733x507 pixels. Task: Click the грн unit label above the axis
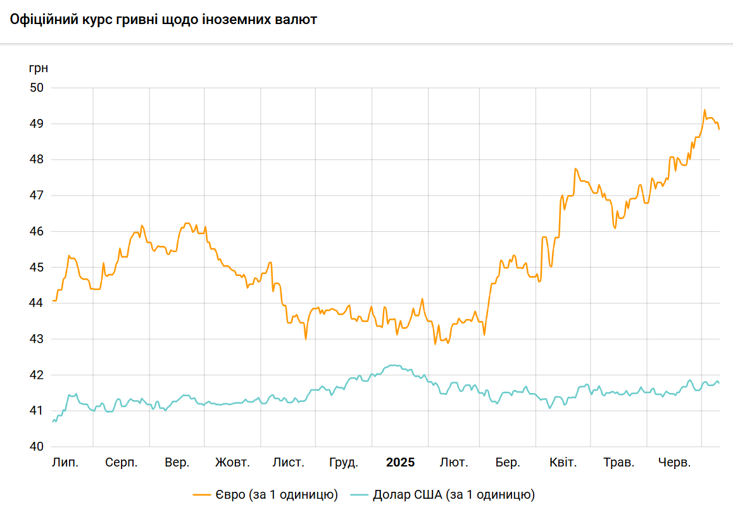tap(38, 67)
